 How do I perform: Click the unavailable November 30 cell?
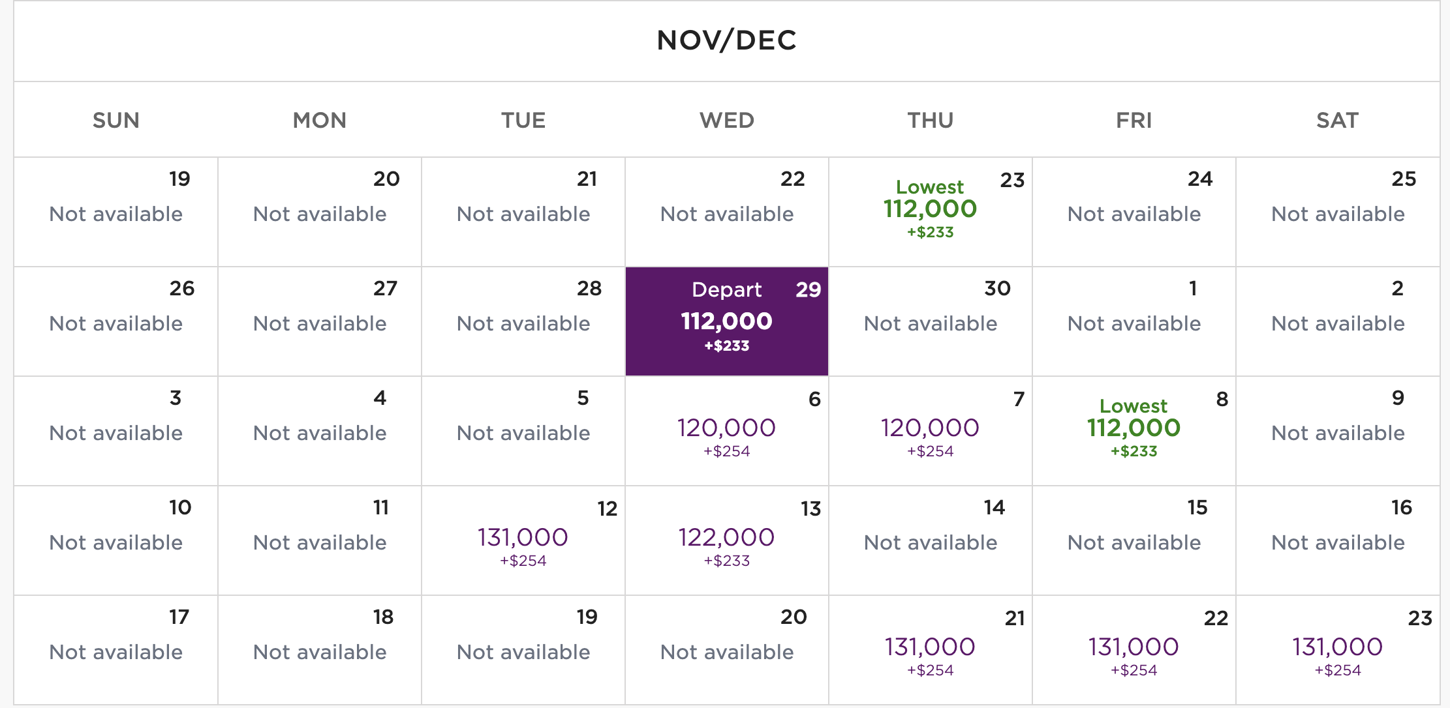(x=931, y=321)
